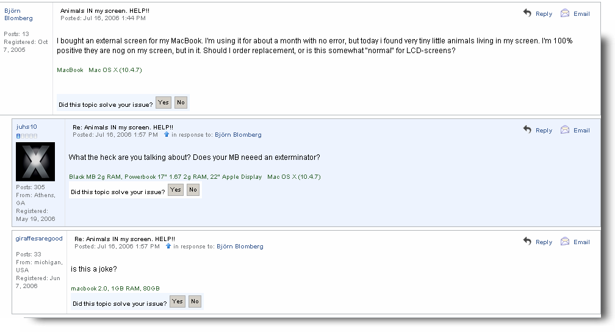The width and height of the screenshot is (615, 332).
Task: Answer No on giraffesaregood's reply
Action: (195, 301)
